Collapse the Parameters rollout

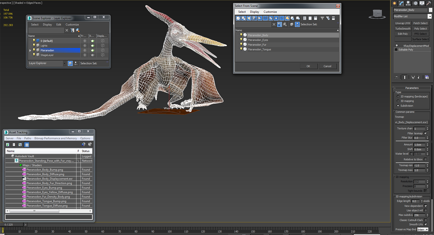coord(412,88)
